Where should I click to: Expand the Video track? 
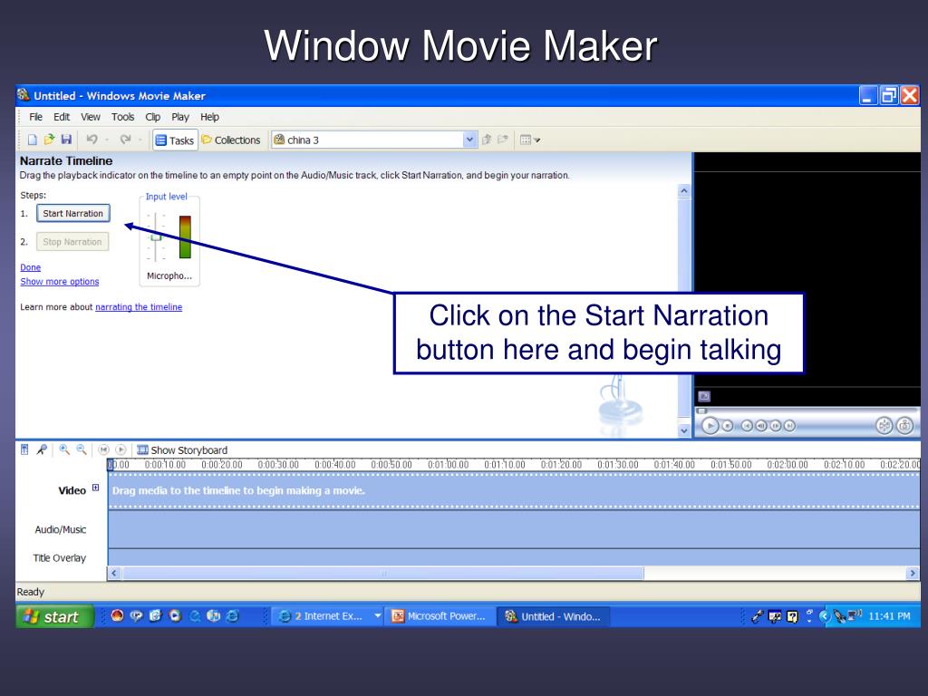pyautogui.click(x=96, y=488)
